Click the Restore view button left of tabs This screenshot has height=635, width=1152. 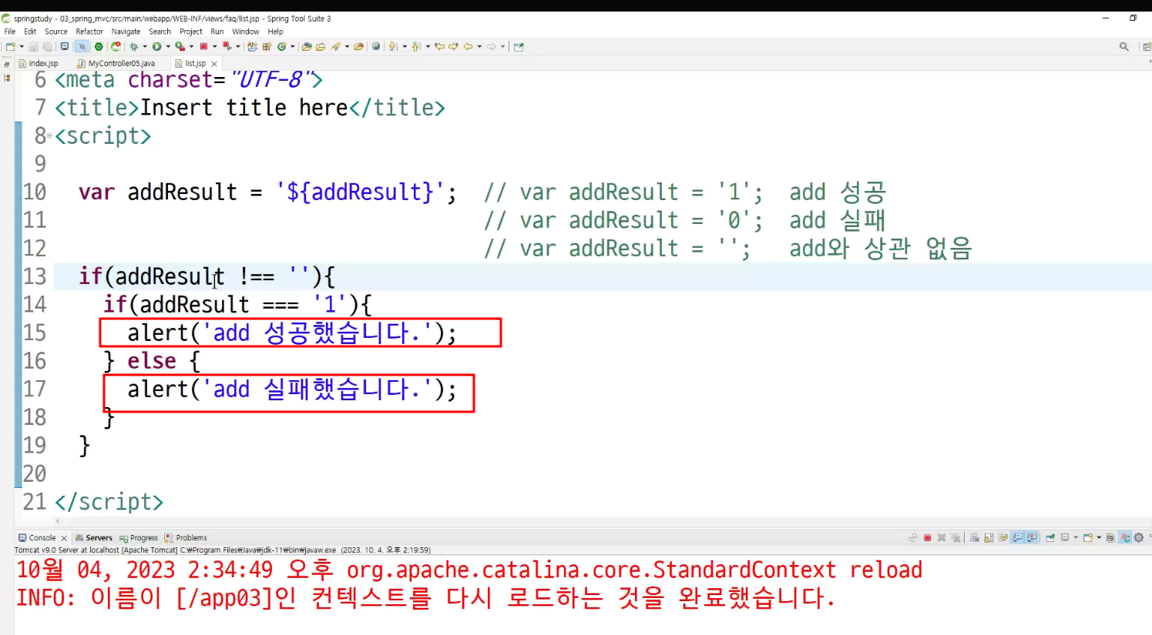(x=7, y=64)
